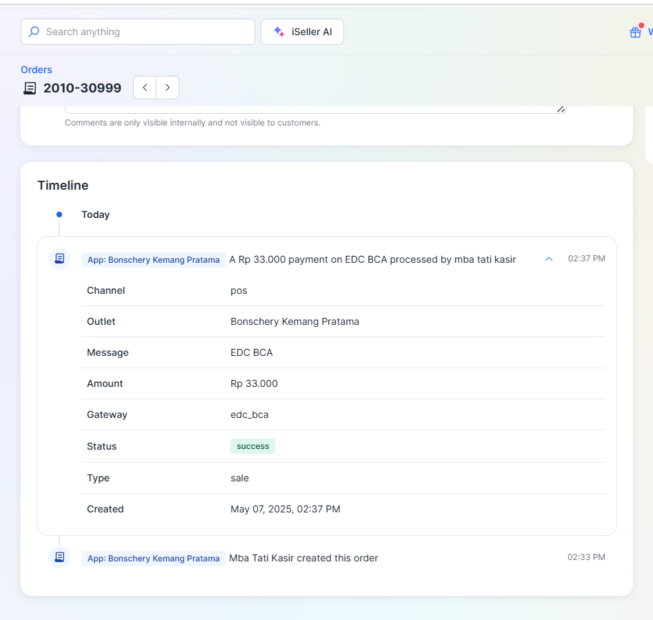Focus the Search anything field
The width and height of the screenshot is (653, 620).
tap(145, 32)
